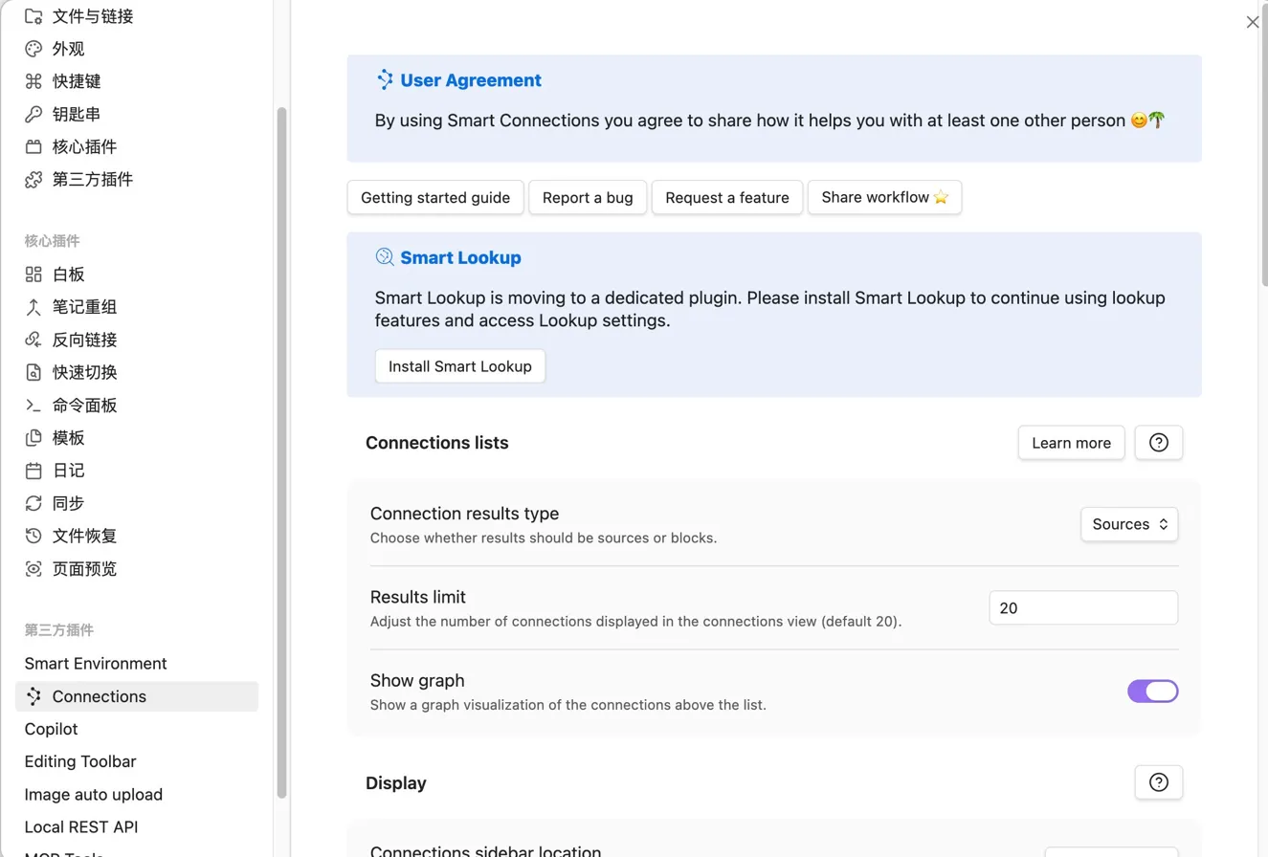
Task: Close the settings dialog with X
Action: click(x=1253, y=22)
